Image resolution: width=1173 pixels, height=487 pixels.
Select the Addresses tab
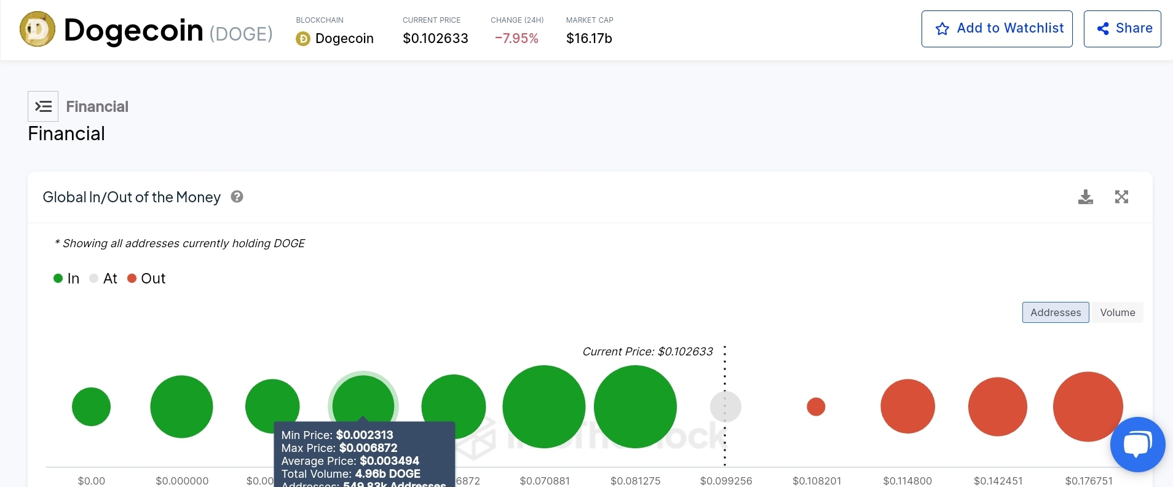click(x=1055, y=312)
